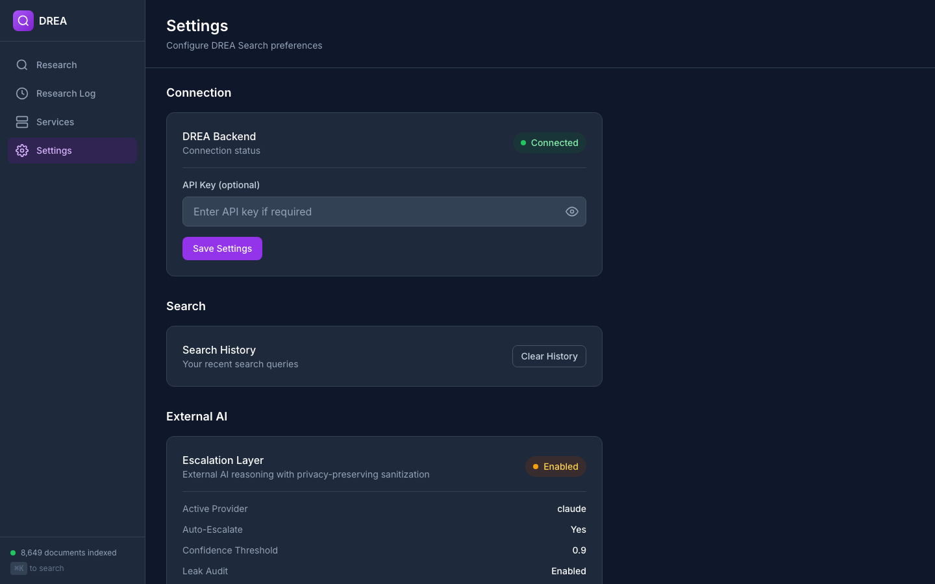935x584 pixels.
Task: Open the Research section
Action: click(x=56, y=65)
